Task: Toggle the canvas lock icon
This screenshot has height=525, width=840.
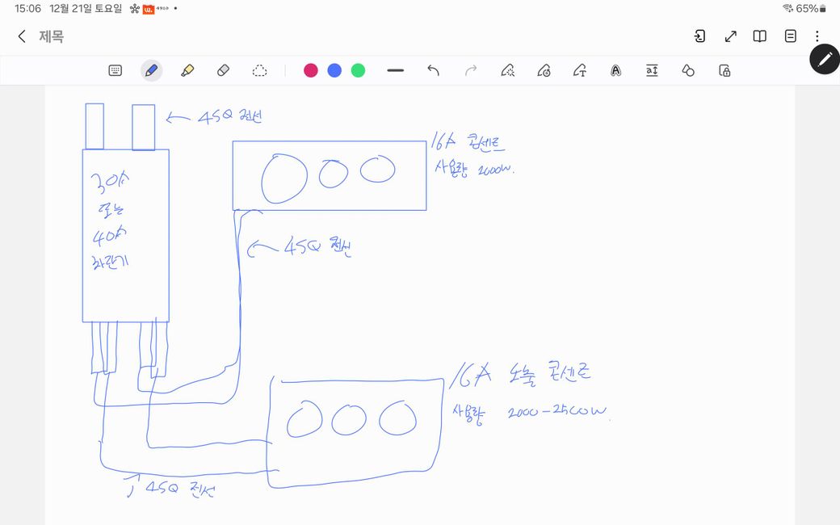Action: click(x=724, y=70)
